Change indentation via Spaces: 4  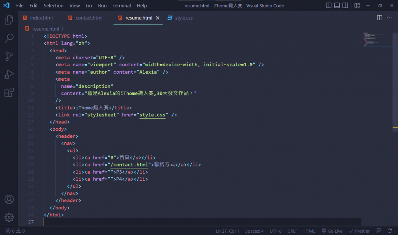click(x=254, y=231)
